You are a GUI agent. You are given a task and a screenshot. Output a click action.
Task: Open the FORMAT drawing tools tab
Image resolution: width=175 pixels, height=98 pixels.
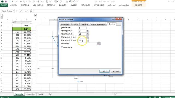tap(139, 5)
